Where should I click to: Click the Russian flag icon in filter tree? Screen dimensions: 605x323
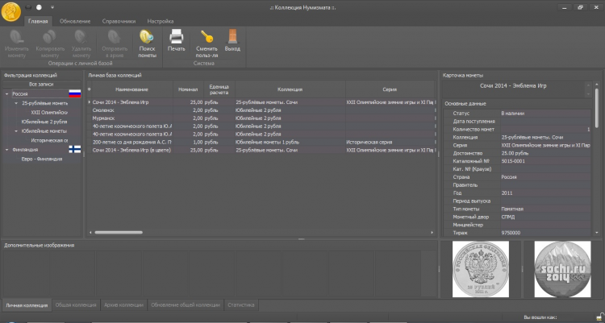coord(75,94)
